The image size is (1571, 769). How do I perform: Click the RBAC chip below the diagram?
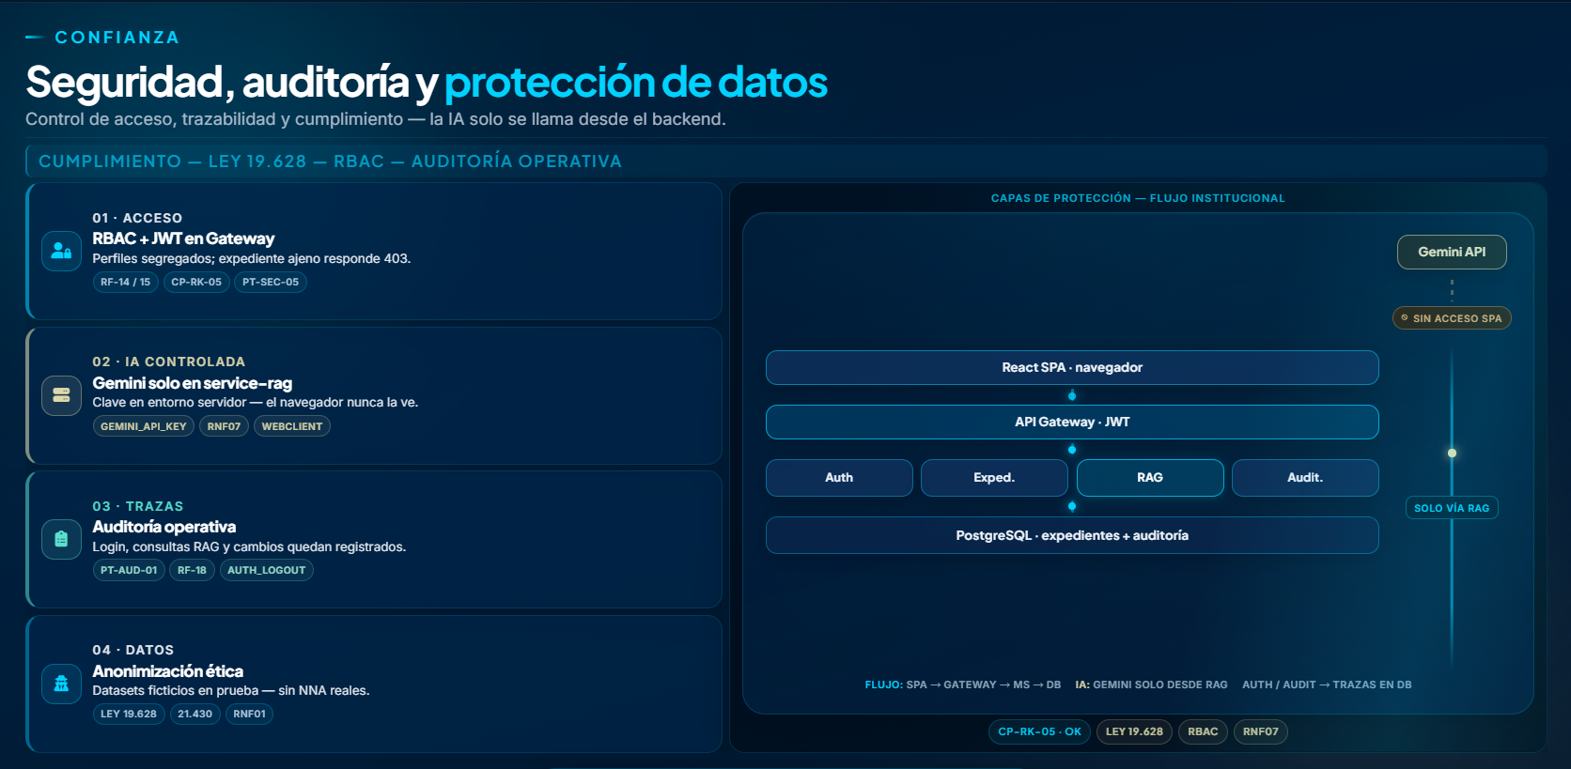(x=1203, y=731)
